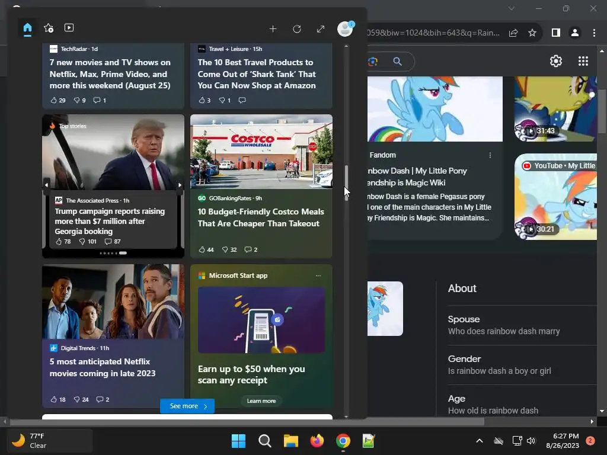Open the Rainbow Dash image beside About
The image size is (607, 455).
coord(385,309)
